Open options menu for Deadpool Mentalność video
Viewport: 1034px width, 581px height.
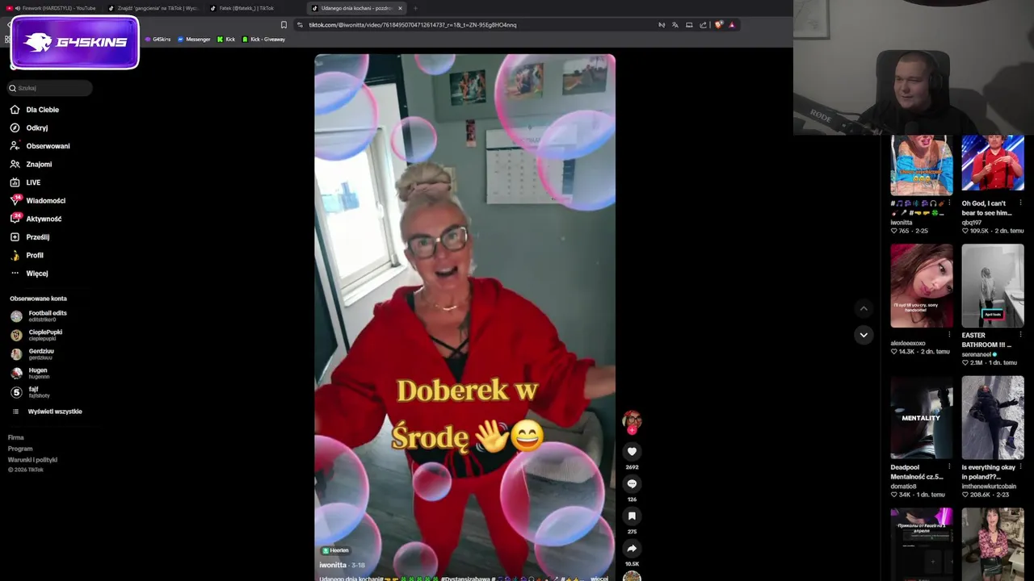tap(949, 466)
